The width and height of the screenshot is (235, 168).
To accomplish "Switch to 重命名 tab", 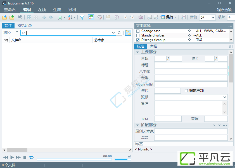I will [10, 10].
